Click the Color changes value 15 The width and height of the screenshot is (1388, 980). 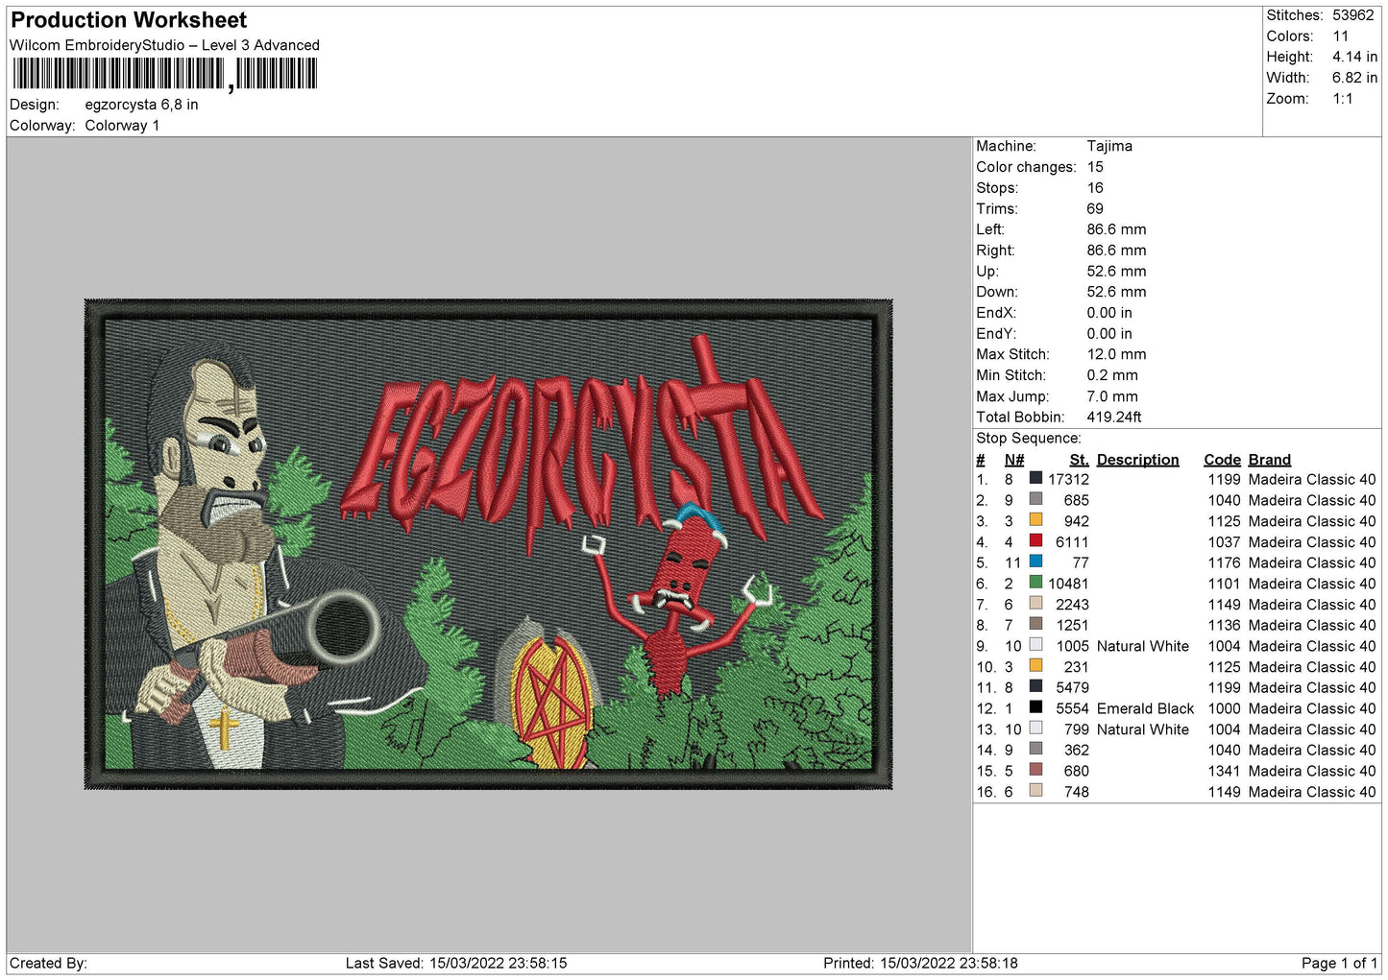pos(1095,167)
